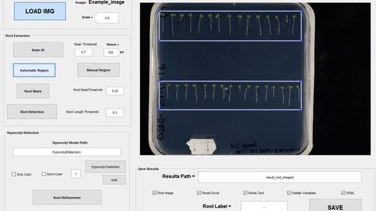Edit the number field beside Norm Color
The width and height of the screenshot is (376, 211).
coord(76,174)
